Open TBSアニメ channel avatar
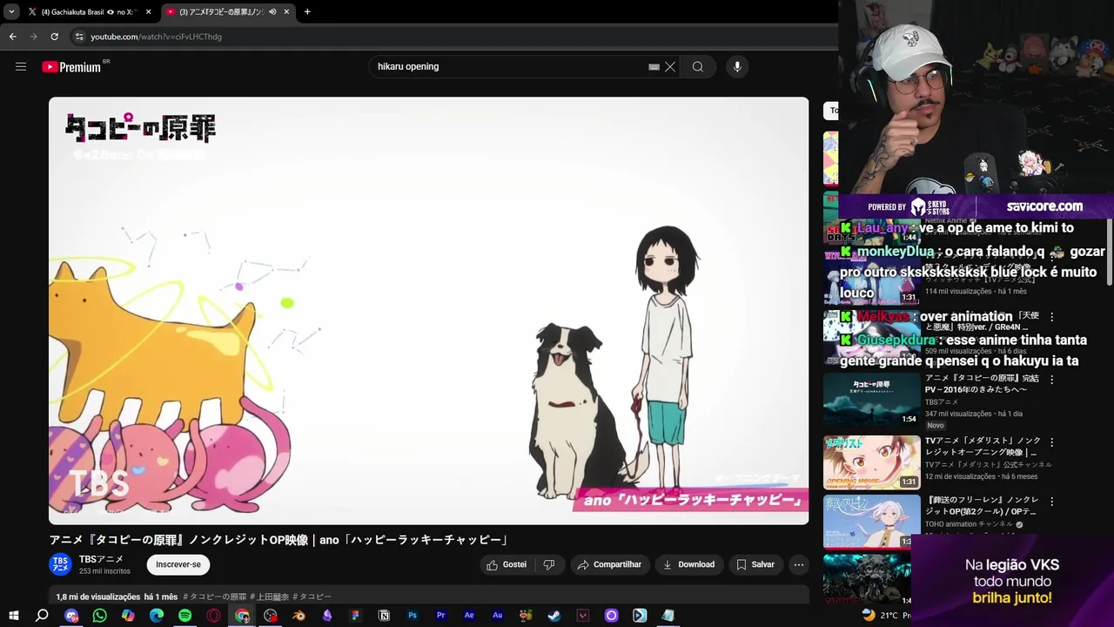 (60, 564)
